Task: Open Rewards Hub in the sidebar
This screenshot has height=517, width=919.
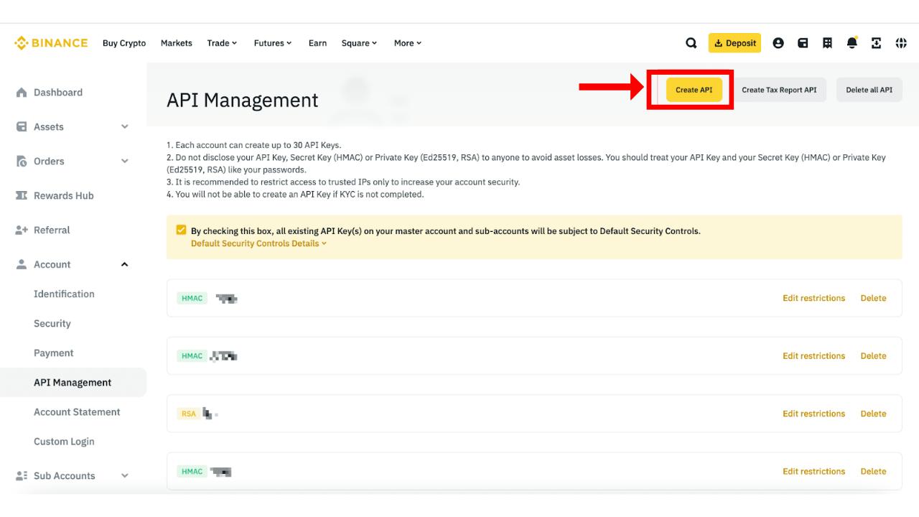Action: coord(64,196)
